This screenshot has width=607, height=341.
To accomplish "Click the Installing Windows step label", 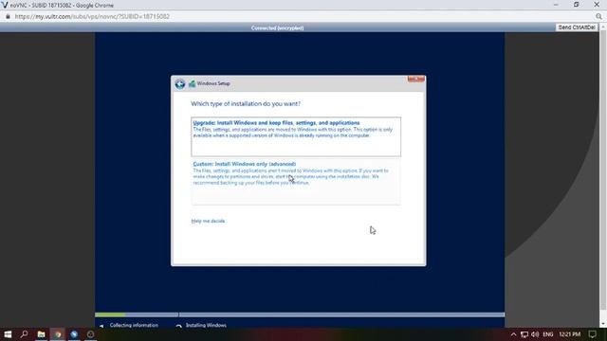I will [206, 326].
